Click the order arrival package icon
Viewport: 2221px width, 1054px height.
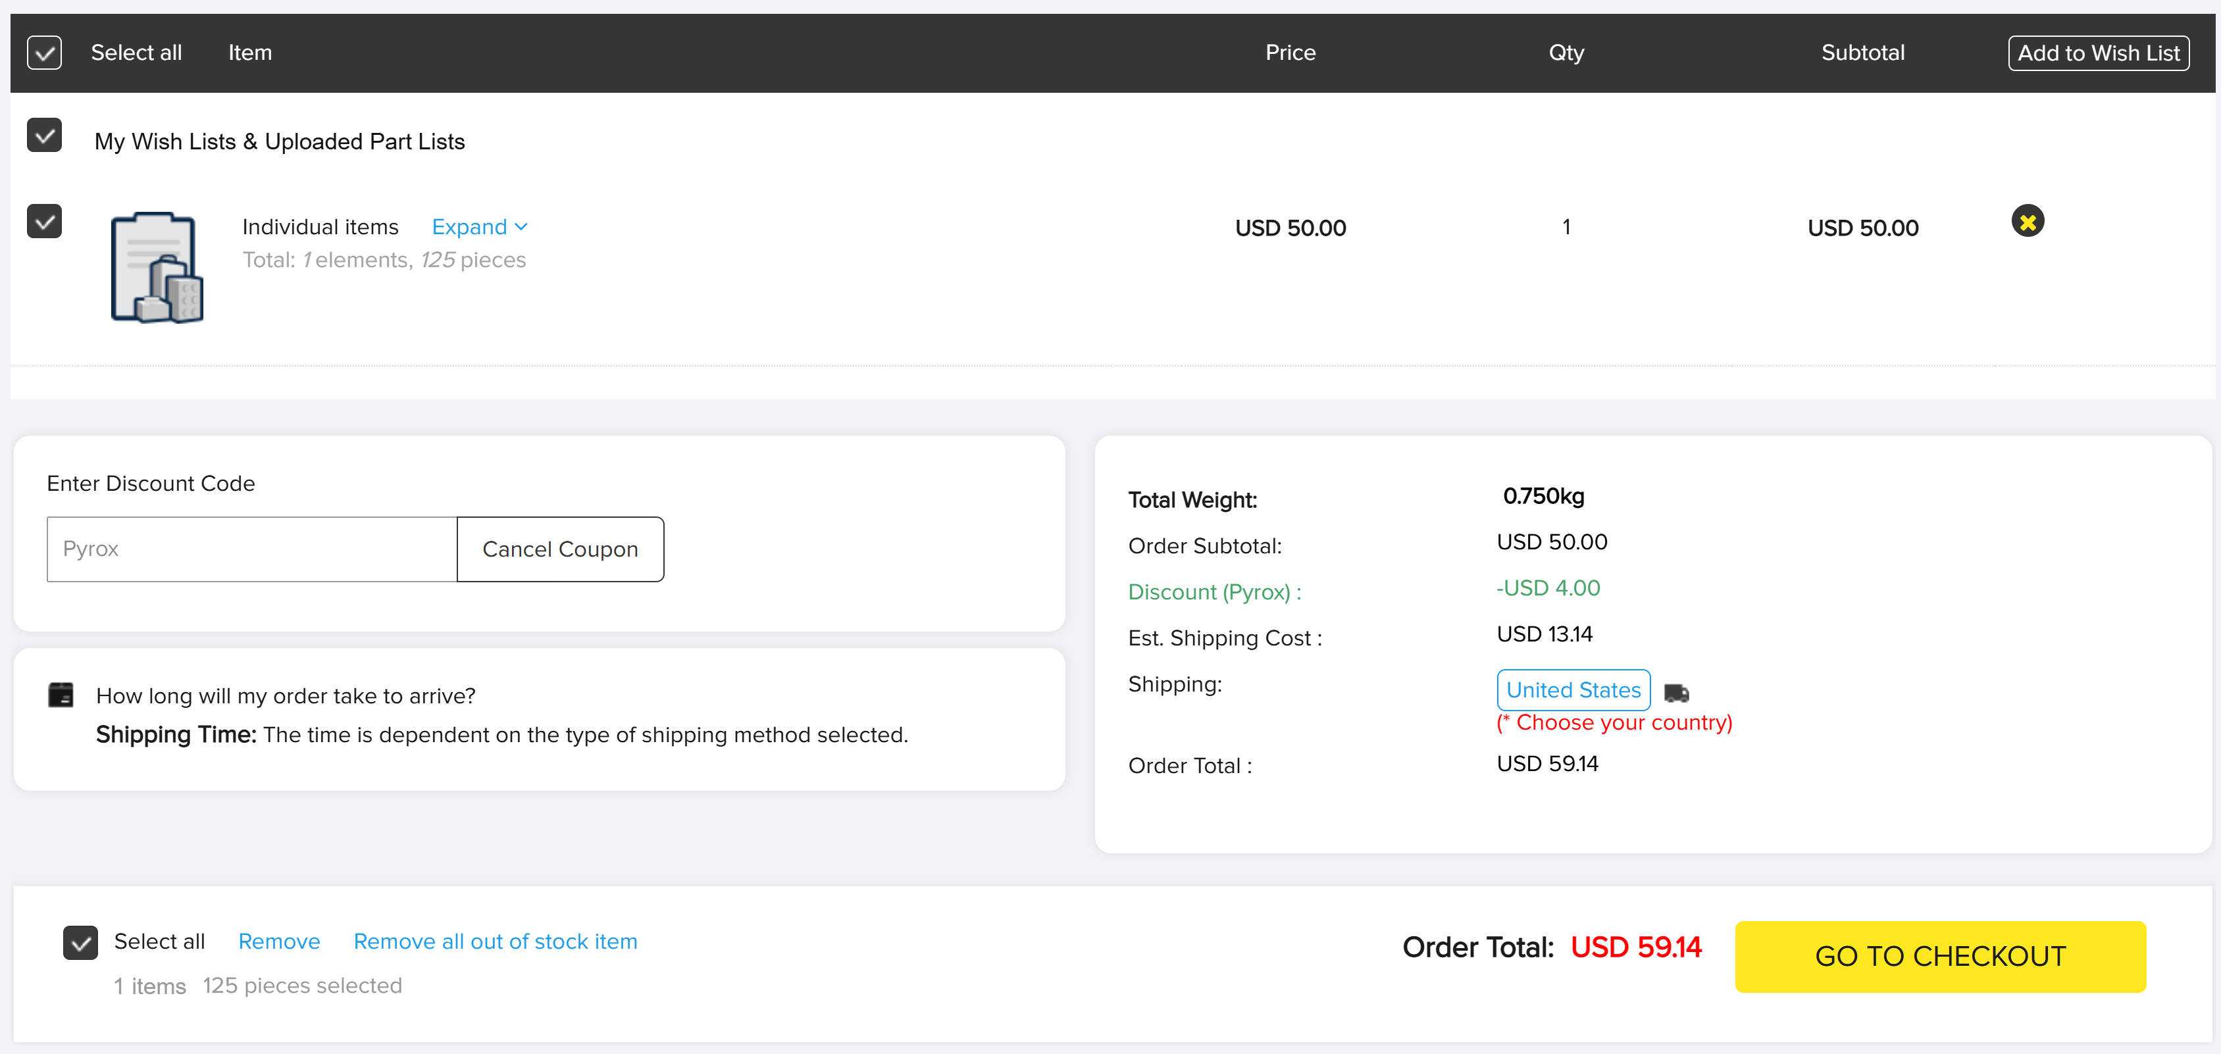[x=61, y=695]
